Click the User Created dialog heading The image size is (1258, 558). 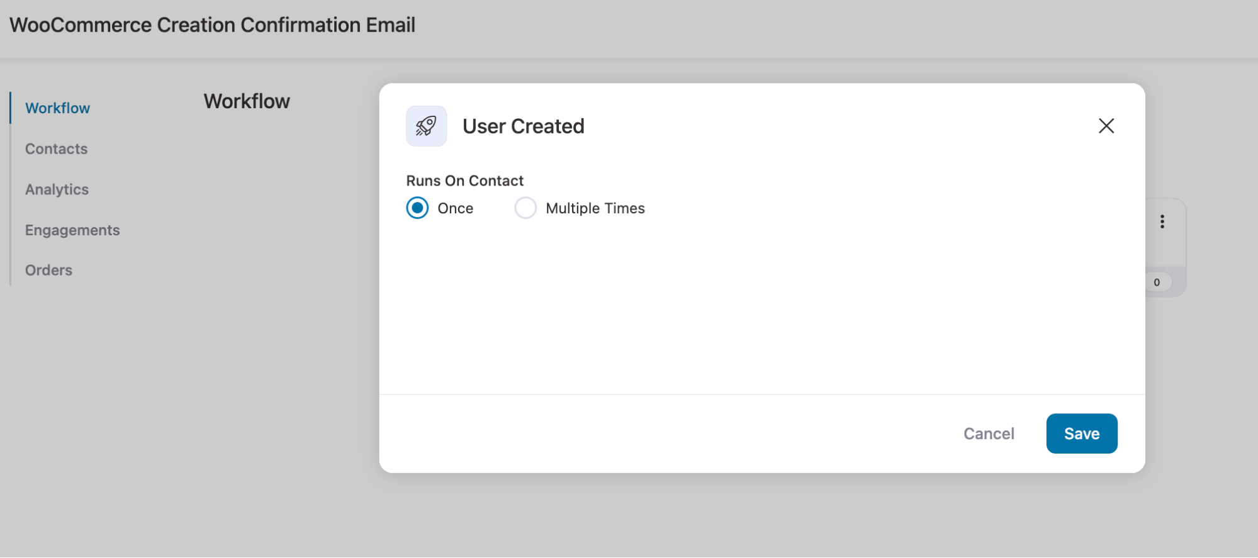[x=523, y=126]
